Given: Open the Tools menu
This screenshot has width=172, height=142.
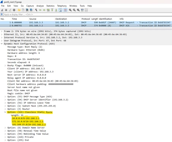Looking at the screenshot, I should click(82, 6).
